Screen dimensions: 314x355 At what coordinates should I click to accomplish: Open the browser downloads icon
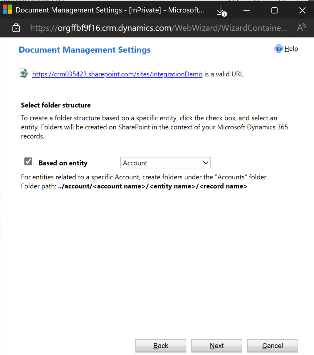click(x=221, y=11)
